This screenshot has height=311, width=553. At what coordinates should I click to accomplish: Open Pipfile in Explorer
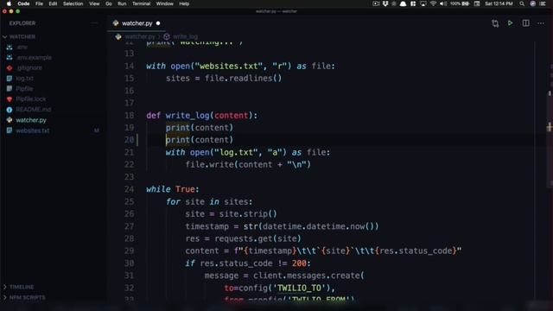click(24, 88)
